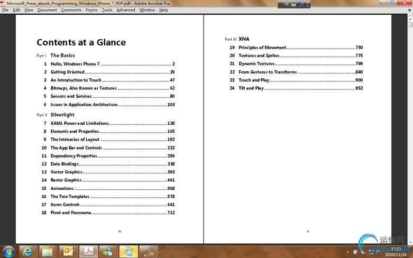Click the power/battery tray icon
This screenshot has height=258, width=413.
click(x=355, y=252)
